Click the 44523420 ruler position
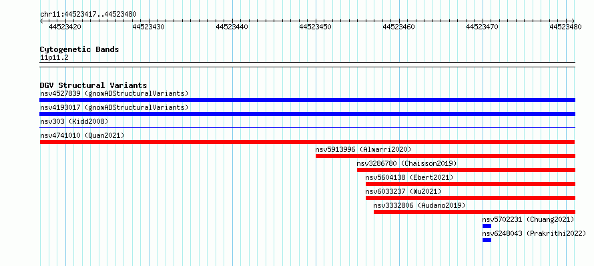Image resolution: width=594 pixels, height=266 pixels. [x=65, y=27]
